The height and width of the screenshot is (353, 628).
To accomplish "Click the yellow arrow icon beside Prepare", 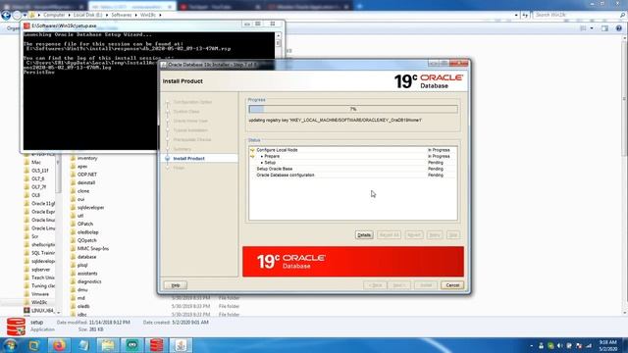I will click(x=252, y=156).
